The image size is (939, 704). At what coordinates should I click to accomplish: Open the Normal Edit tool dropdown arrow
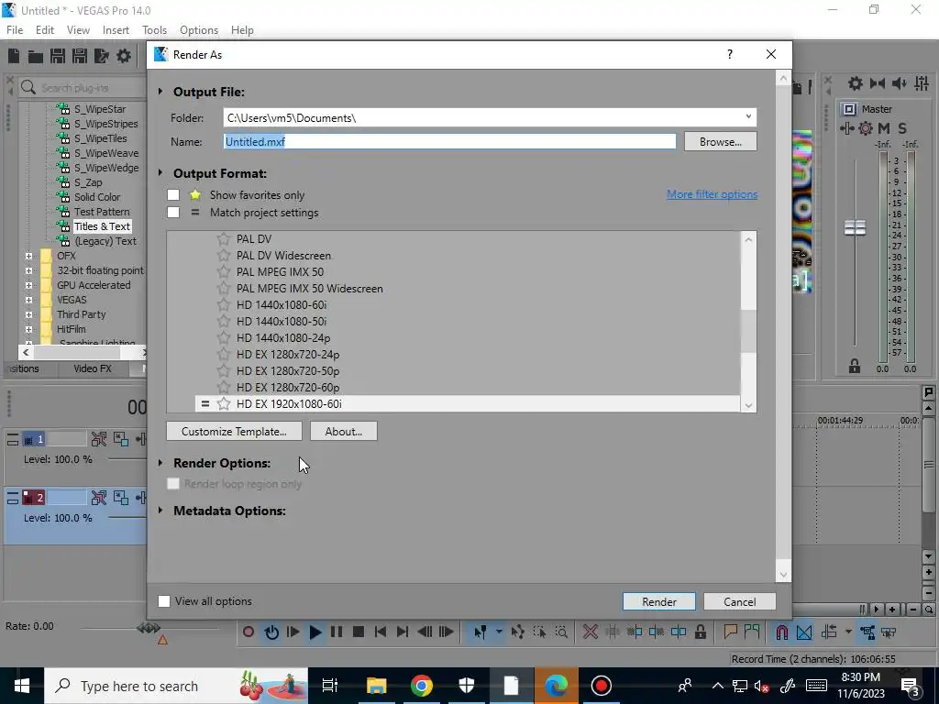498,632
